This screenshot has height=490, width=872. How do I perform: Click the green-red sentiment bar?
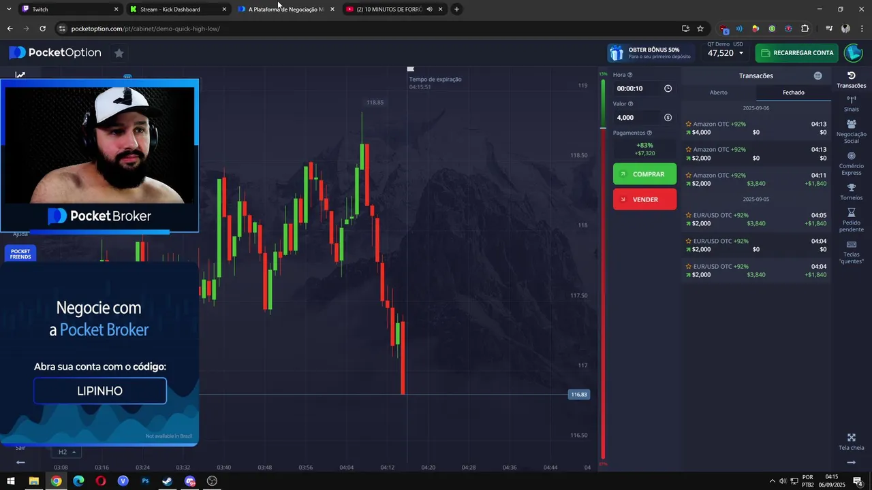[603, 269]
